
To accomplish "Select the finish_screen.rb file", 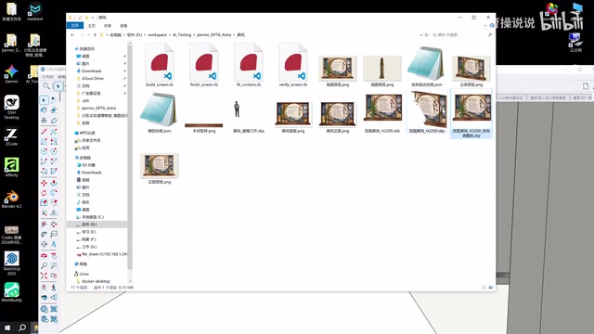I will pyautogui.click(x=204, y=65).
